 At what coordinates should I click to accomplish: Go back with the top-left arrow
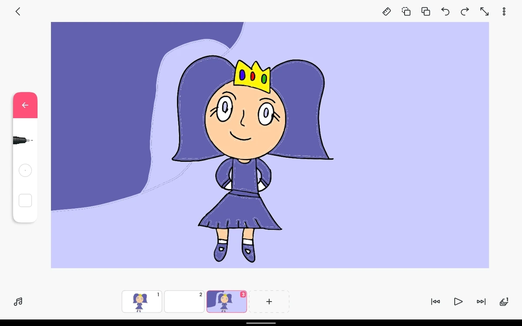point(17,11)
